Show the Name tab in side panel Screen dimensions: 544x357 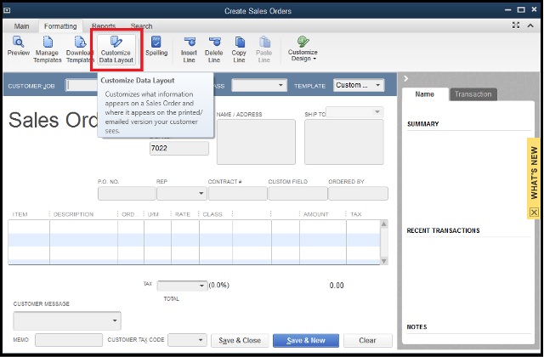click(x=425, y=94)
